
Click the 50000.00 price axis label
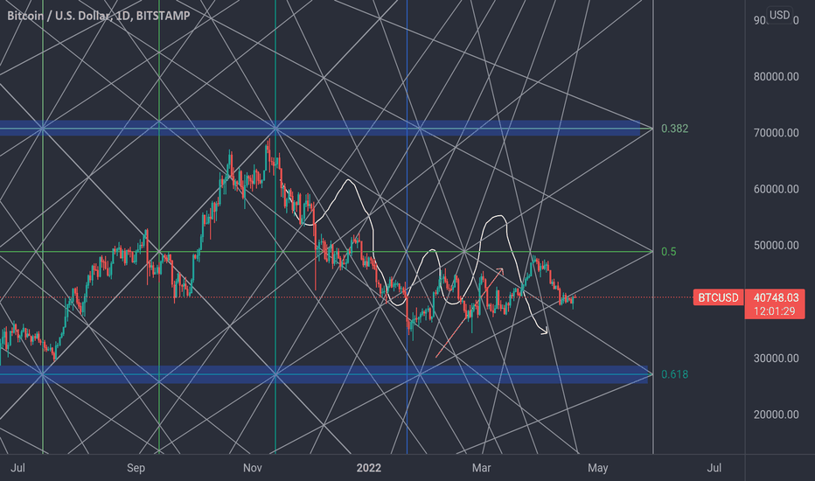click(x=776, y=245)
